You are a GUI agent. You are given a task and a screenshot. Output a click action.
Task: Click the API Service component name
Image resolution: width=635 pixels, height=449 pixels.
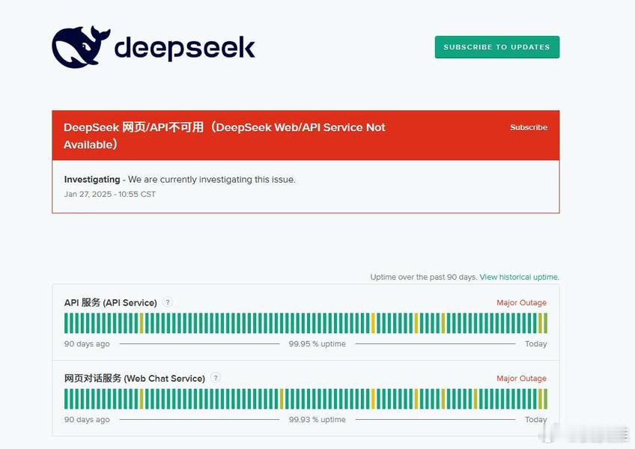pos(111,302)
